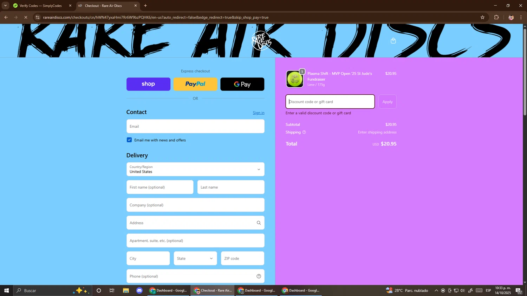Screen dimensions: 527x296
Task: Click the phone field help icon
Action: 259,276
